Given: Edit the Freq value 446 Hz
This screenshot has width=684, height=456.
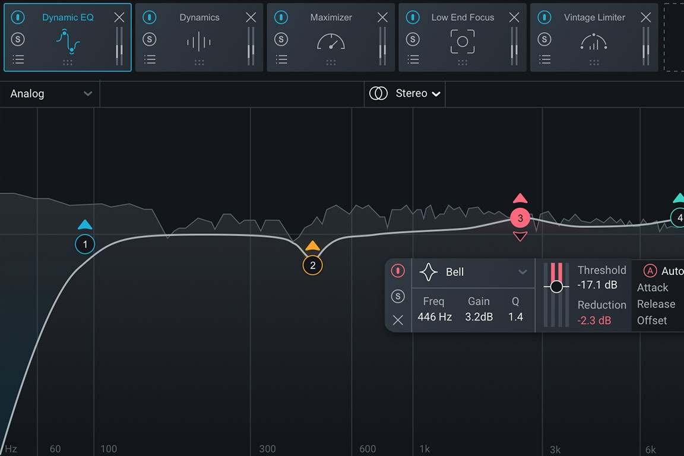Looking at the screenshot, I should point(435,317).
